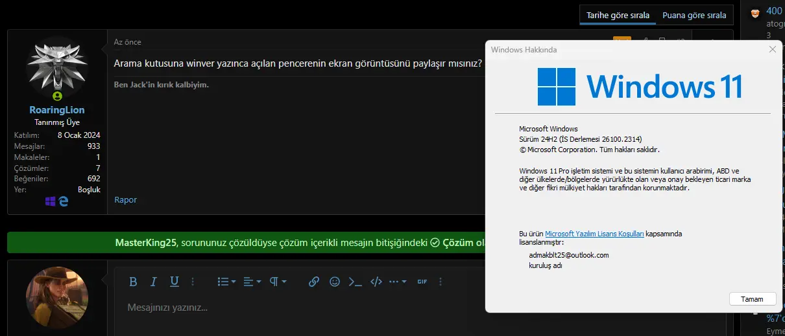Toggle bold formatting in the reply editor
The image size is (785, 336).
133,282
